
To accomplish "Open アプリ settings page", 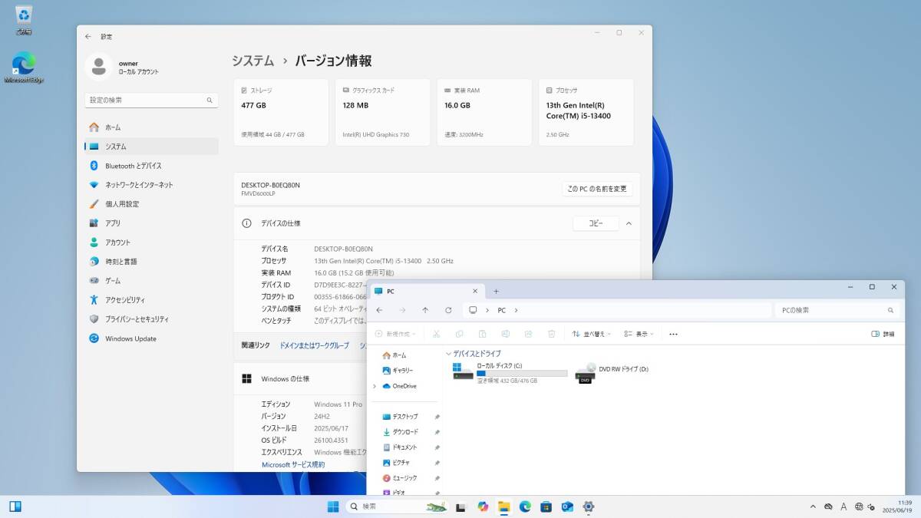I will [151, 223].
